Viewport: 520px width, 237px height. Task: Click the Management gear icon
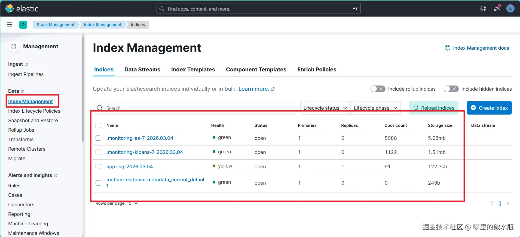coord(14,46)
